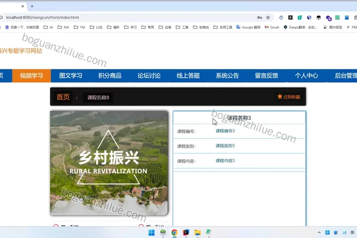357x238 pixels.
Task: Open the 国外短信 bookmark
Action: tap(333, 27)
